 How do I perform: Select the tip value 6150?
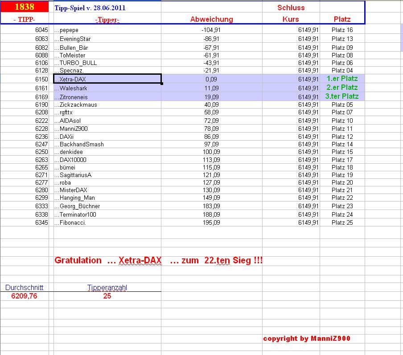pos(41,79)
